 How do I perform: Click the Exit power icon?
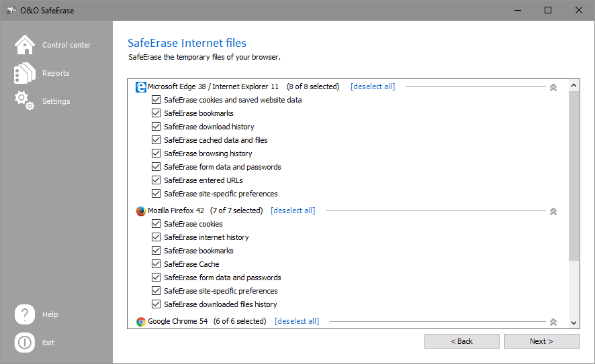coord(25,343)
